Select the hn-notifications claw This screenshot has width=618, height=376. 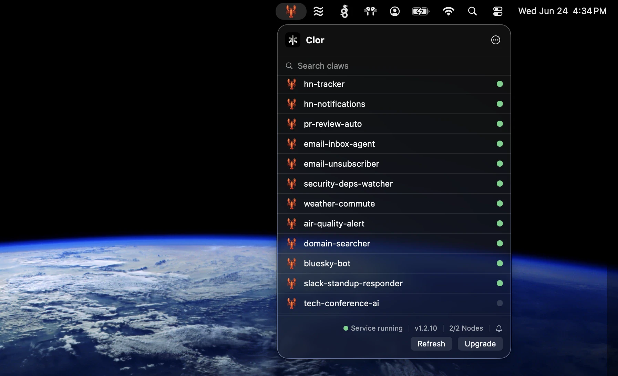(394, 104)
